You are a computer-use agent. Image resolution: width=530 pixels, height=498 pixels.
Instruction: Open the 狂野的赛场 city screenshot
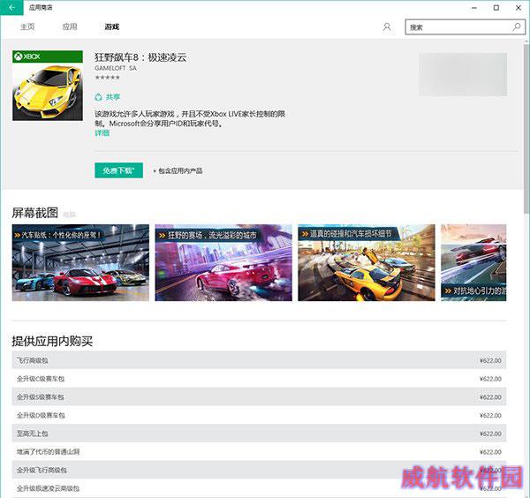[x=223, y=262]
